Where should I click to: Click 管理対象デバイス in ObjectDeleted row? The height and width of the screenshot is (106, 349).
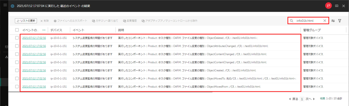point(313,38)
